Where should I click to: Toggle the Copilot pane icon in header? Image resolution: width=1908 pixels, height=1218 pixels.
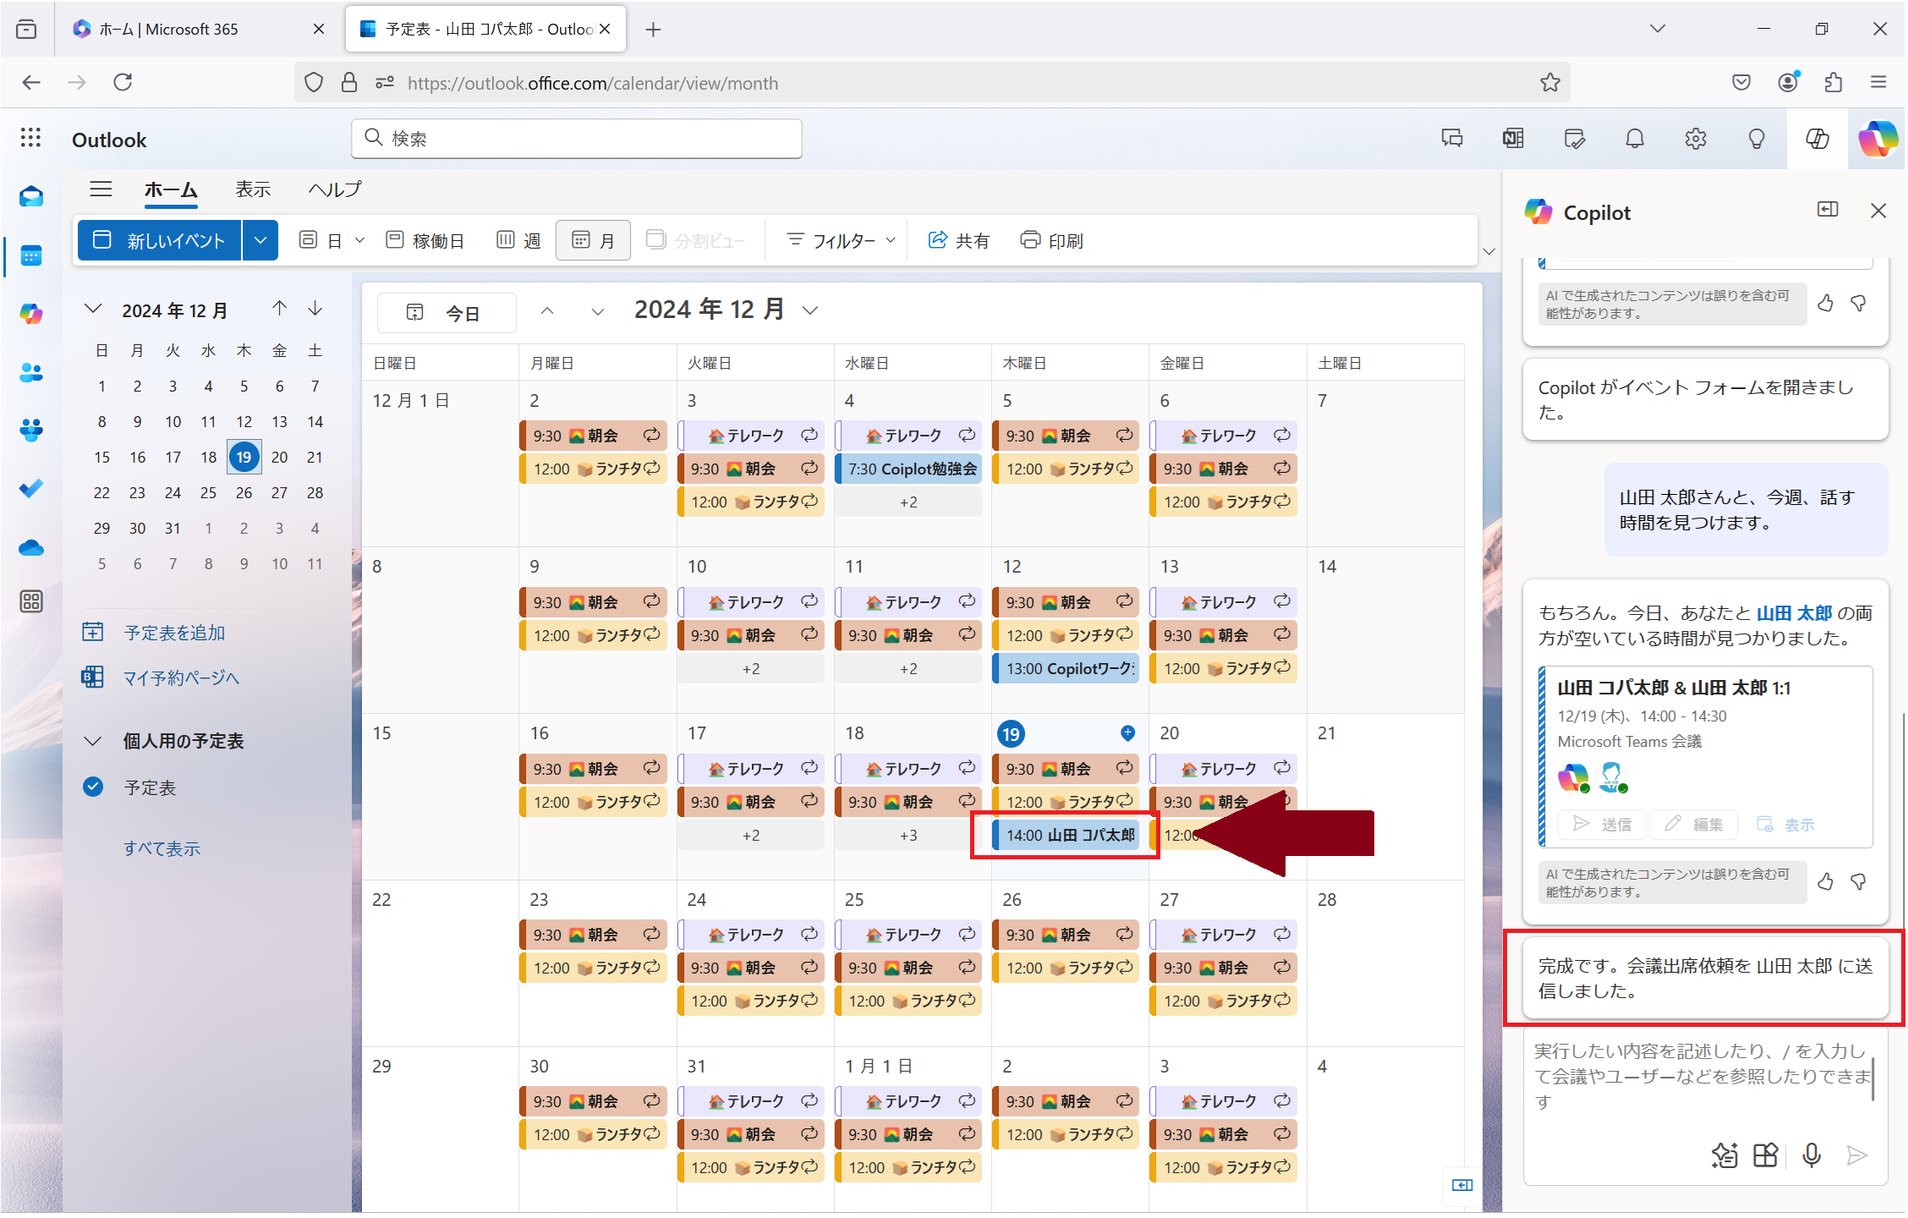click(x=1818, y=139)
